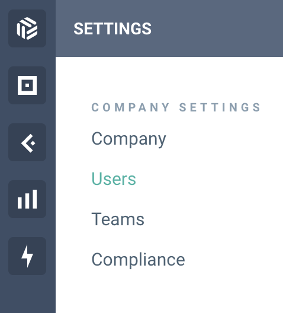This screenshot has width=283, height=313.
Task: Open the Company settings page
Action: pyautogui.click(x=128, y=139)
